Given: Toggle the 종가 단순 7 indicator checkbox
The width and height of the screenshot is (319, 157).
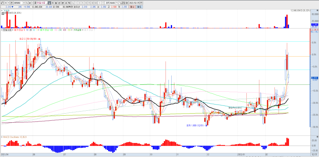Looking at the screenshot, I should (x=83, y=30).
